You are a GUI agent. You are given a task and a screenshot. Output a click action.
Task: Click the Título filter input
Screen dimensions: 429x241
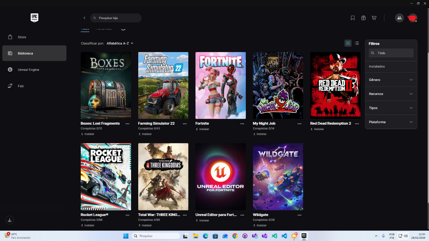(391, 53)
